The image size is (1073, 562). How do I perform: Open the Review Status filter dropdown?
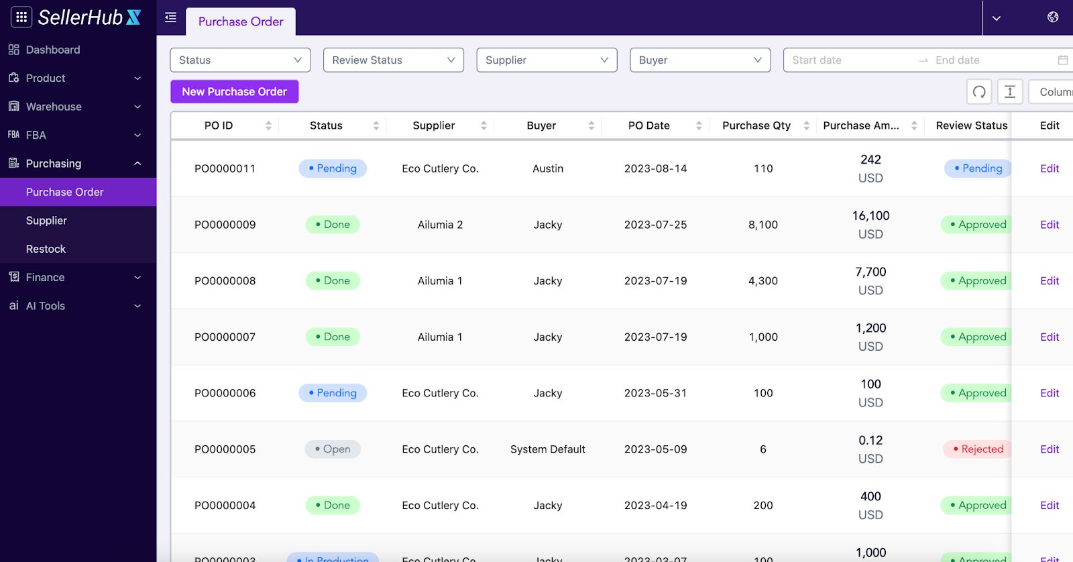pos(393,60)
